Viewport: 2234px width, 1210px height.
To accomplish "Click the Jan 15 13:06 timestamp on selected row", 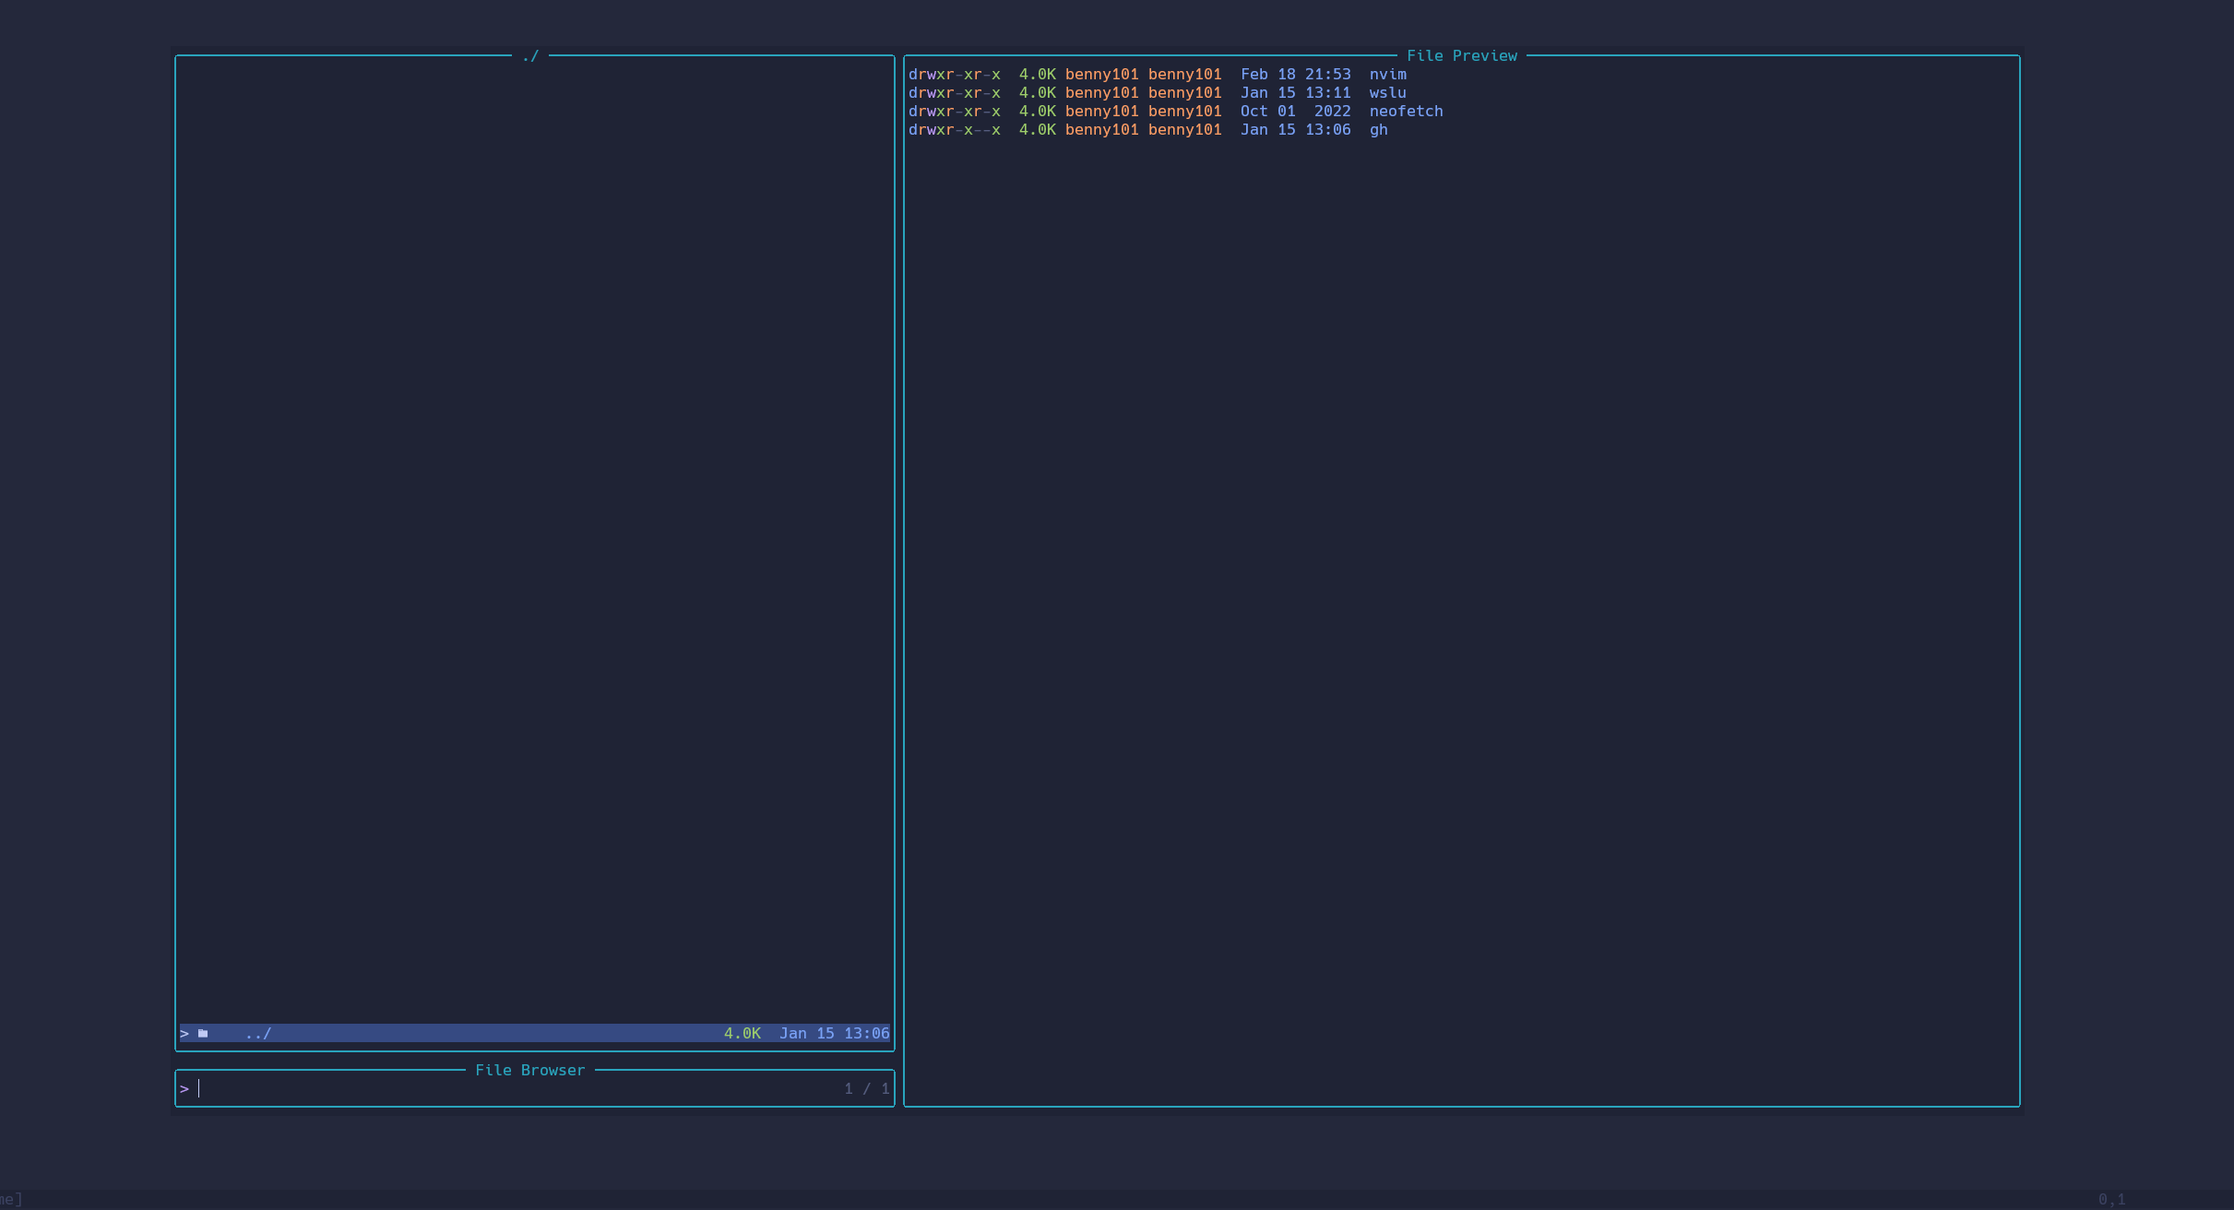I will [834, 1033].
